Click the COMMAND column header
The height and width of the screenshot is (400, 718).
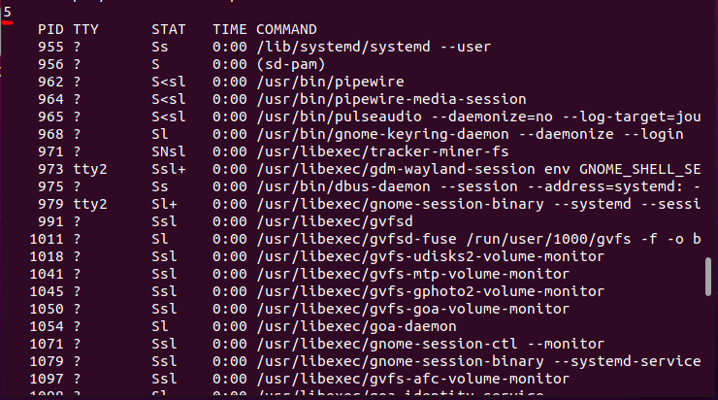286,29
